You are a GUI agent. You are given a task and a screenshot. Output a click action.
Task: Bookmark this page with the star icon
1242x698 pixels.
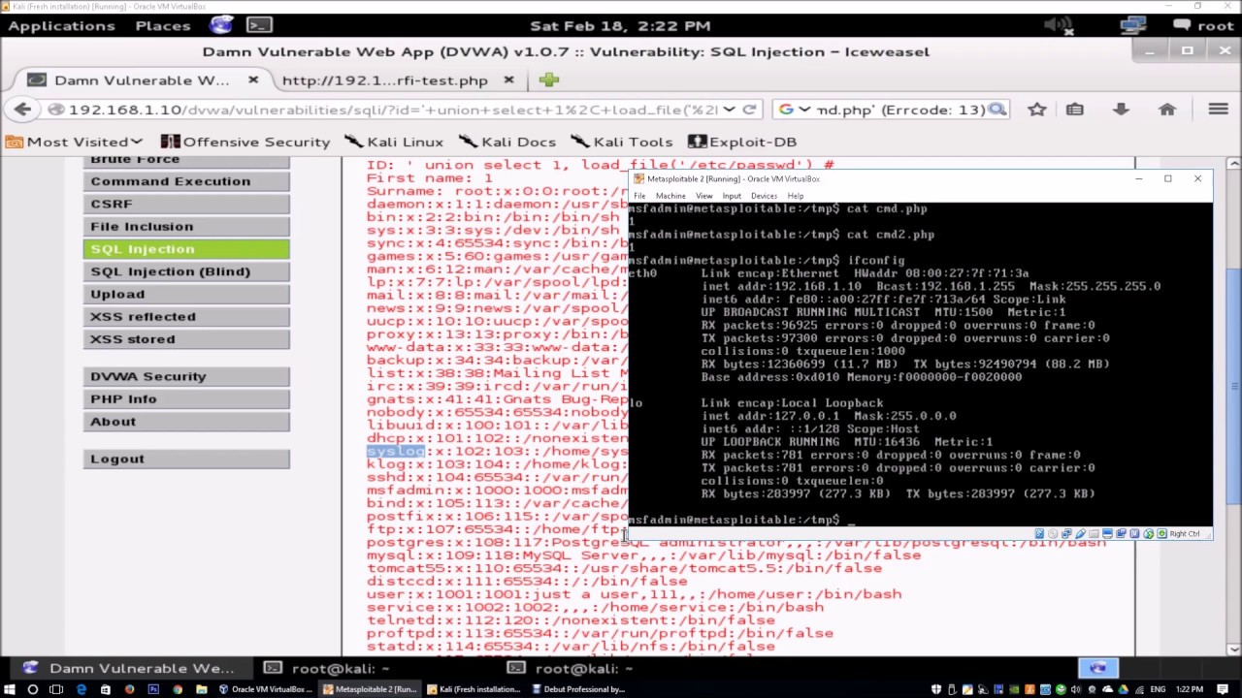1037,110
